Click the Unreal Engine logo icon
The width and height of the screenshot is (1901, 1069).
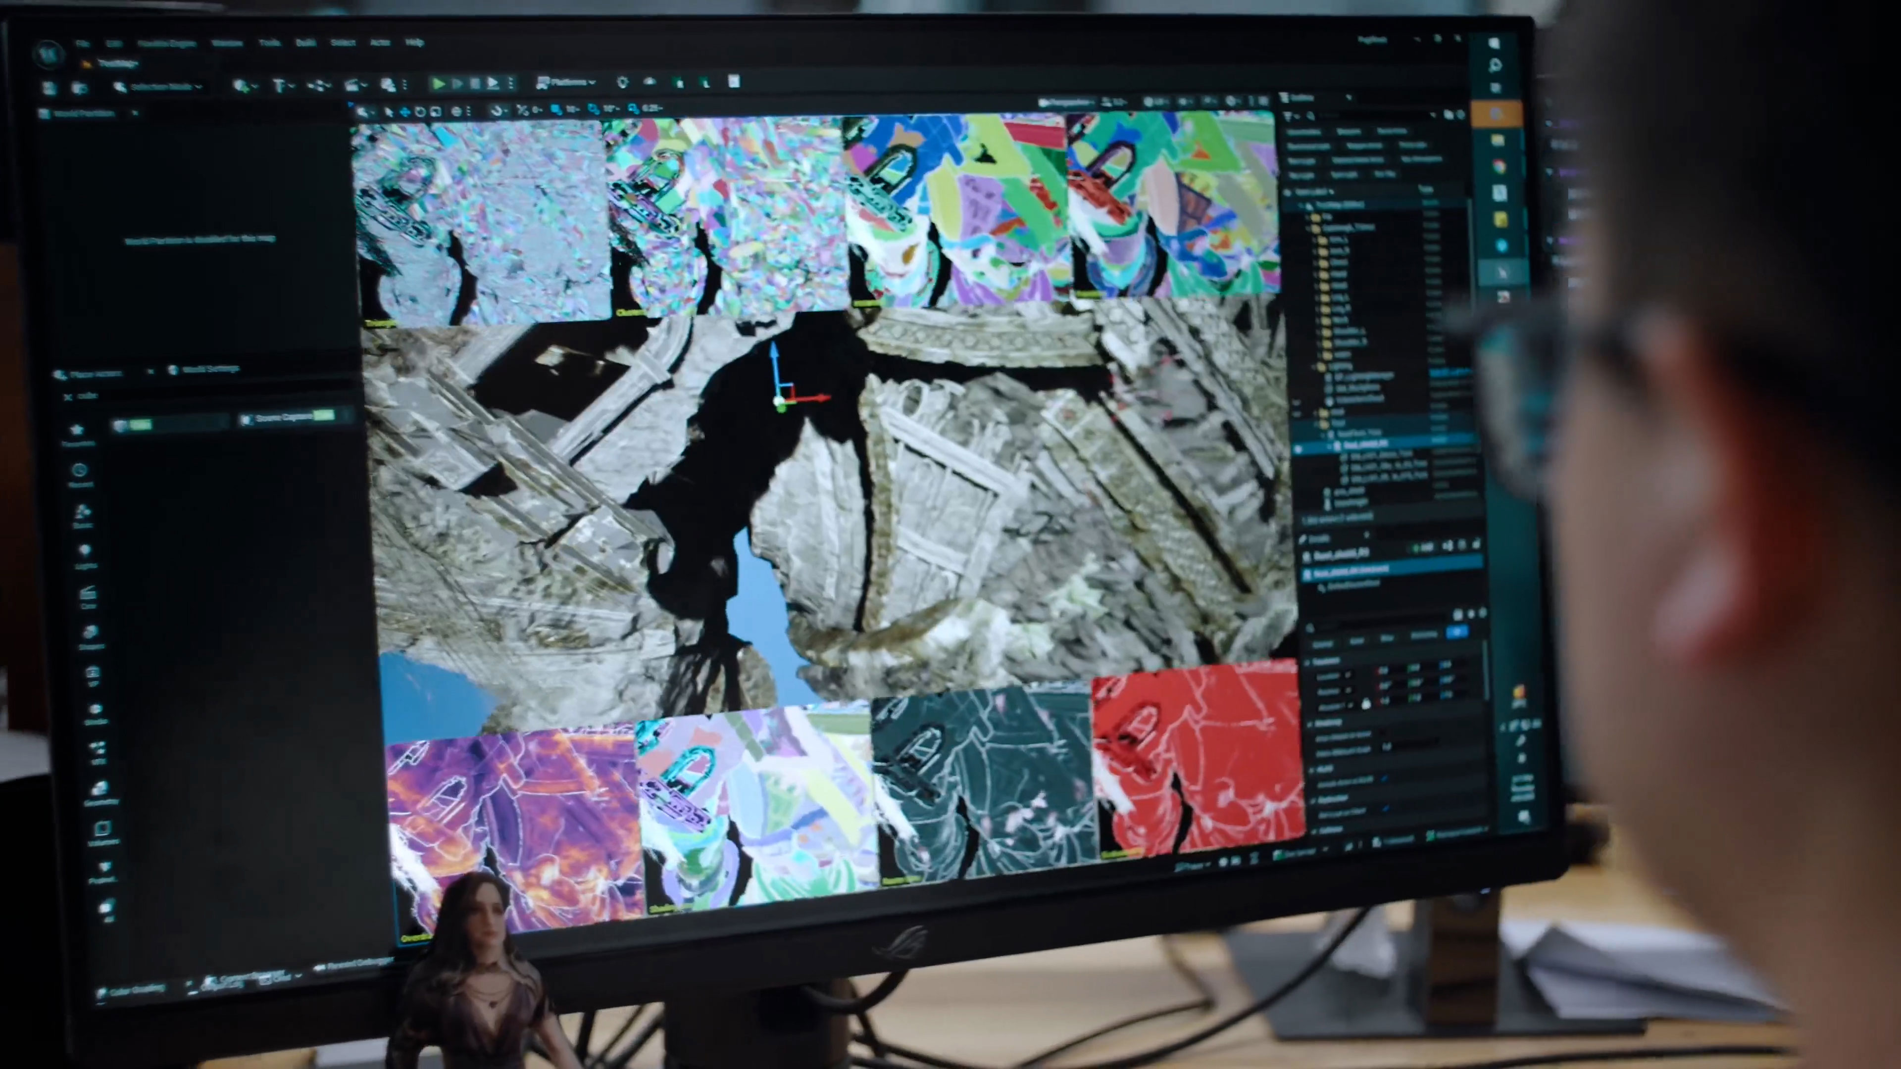48,54
